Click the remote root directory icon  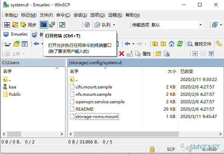pos(163,44)
